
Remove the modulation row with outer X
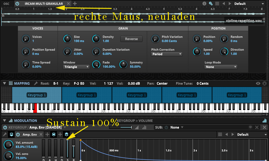[x=265, y=127]
